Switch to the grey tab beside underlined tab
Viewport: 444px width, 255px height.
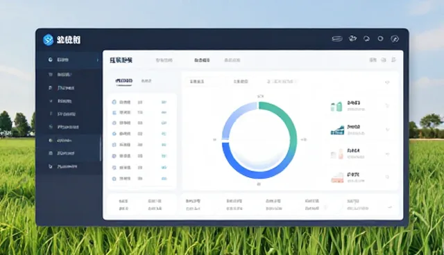point(146,81)
